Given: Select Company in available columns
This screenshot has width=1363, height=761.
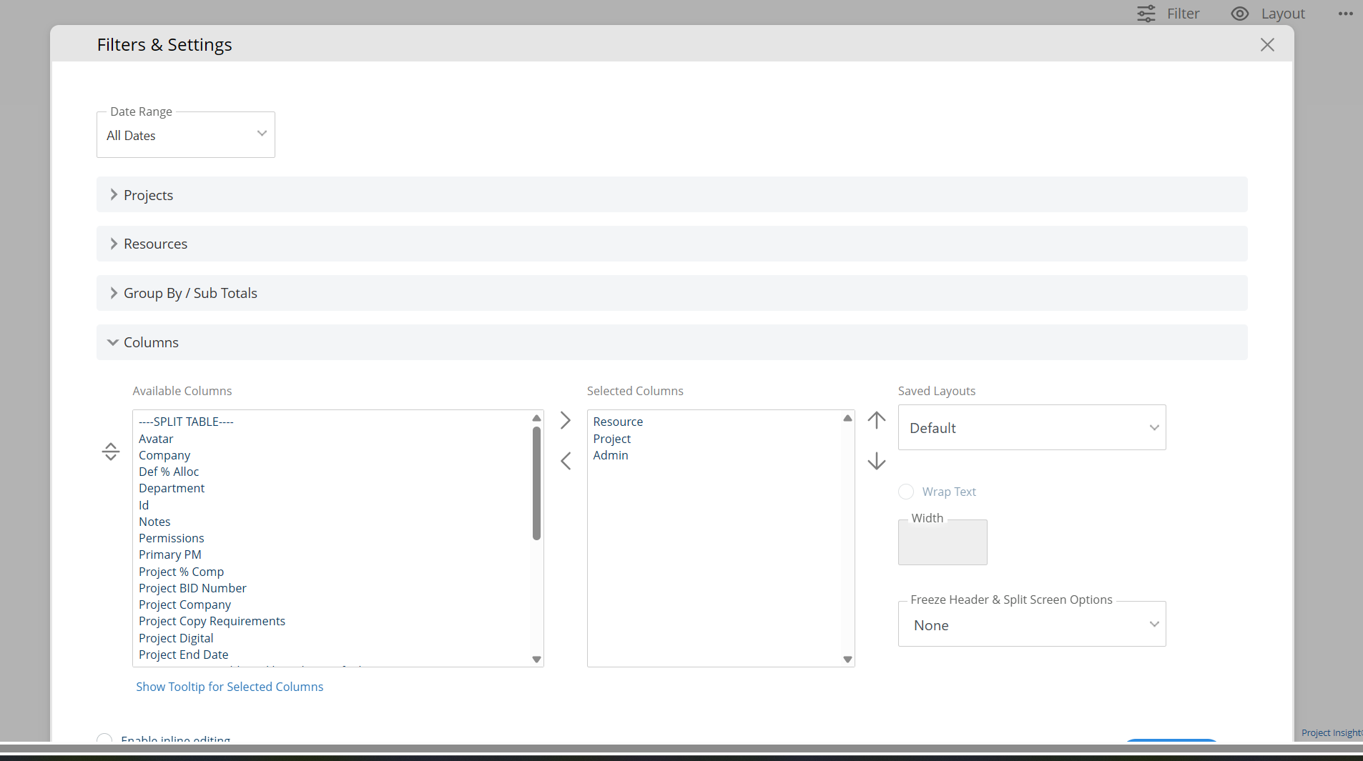Looking at the screenshot, I should pos(164,455).
